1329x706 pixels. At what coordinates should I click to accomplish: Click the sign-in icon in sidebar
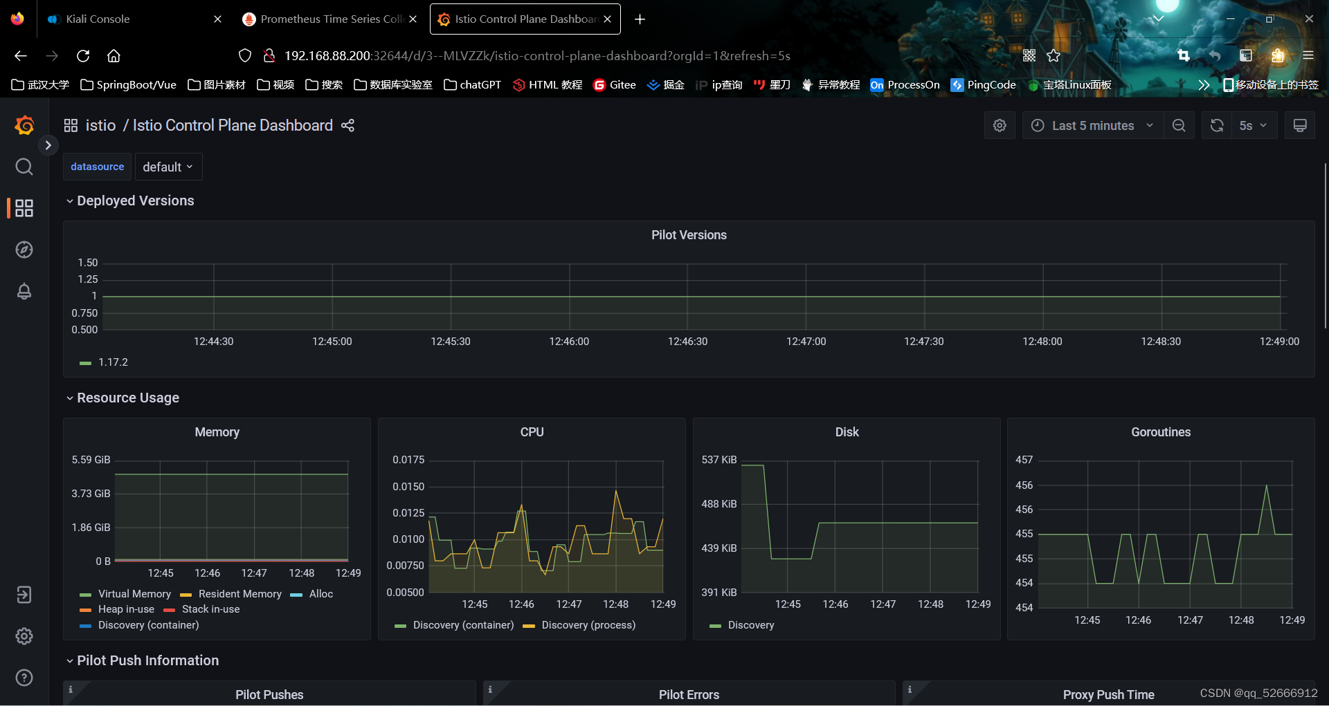24,595
